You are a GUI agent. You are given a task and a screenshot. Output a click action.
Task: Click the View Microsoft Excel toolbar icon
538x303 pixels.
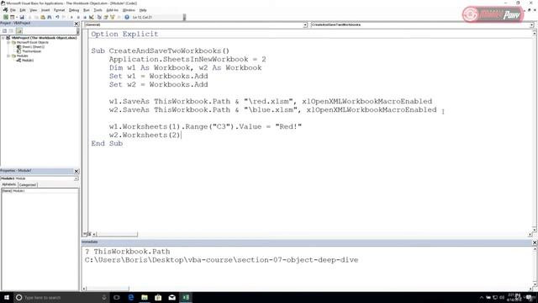tap(6, 17)
